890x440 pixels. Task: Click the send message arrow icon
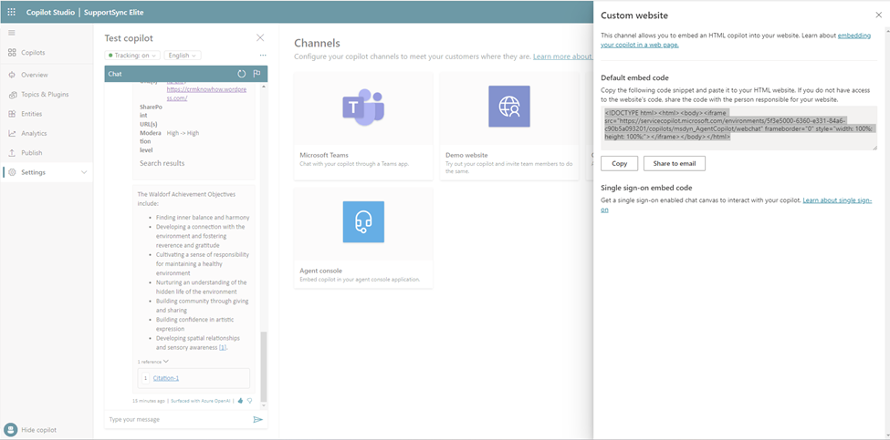coord(257,420)
